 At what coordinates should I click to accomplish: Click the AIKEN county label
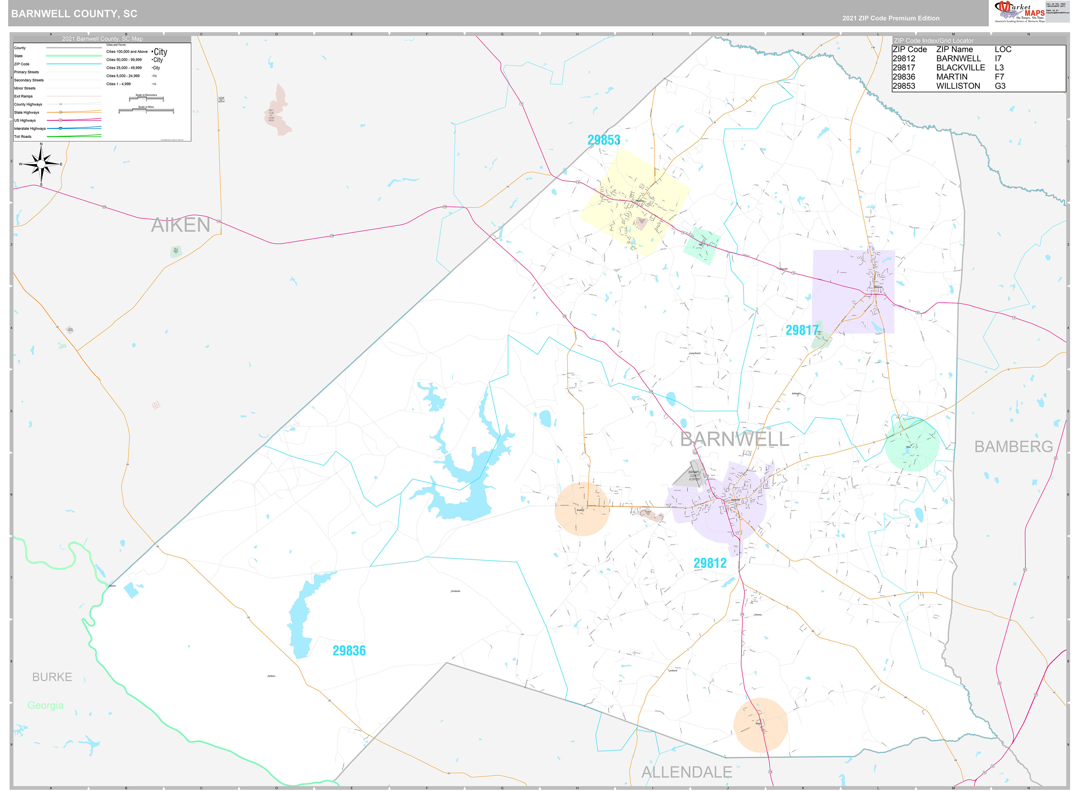tap(180, 225)
